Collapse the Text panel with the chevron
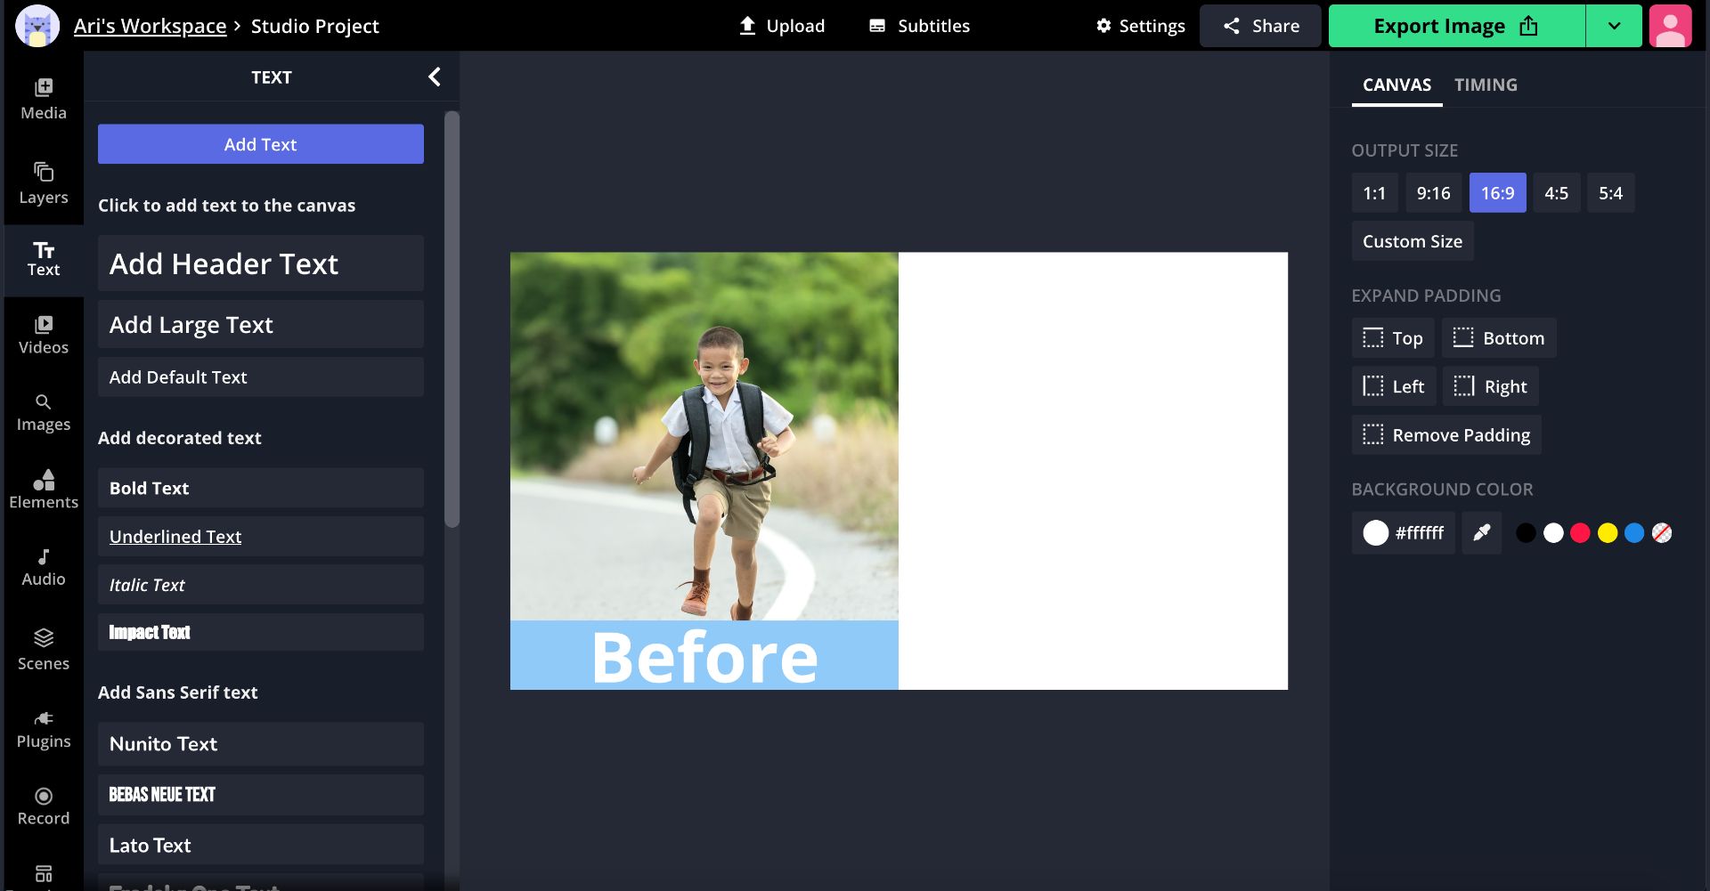 pos(434,77)
